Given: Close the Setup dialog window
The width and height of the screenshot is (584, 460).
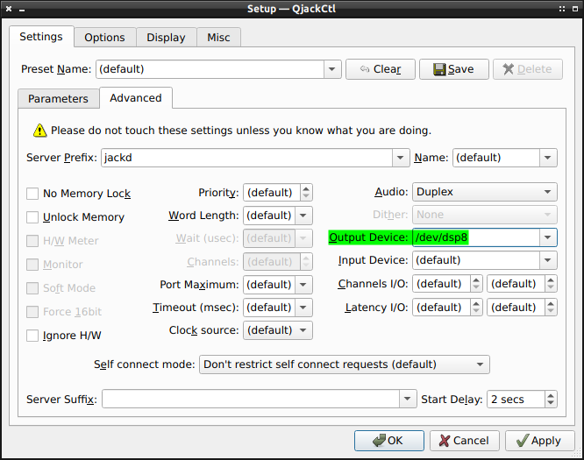Looking at the screenshot, I should click(573, 9).
